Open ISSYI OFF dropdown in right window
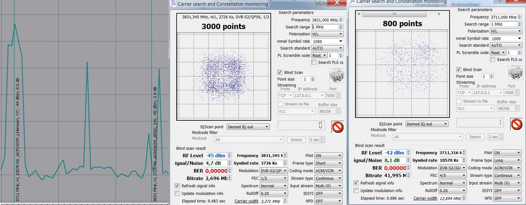 coord(507,191)
